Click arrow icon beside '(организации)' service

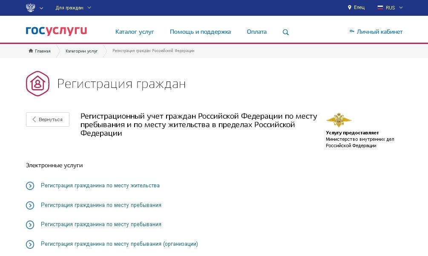pyautogui.click(x=30, y=244)
